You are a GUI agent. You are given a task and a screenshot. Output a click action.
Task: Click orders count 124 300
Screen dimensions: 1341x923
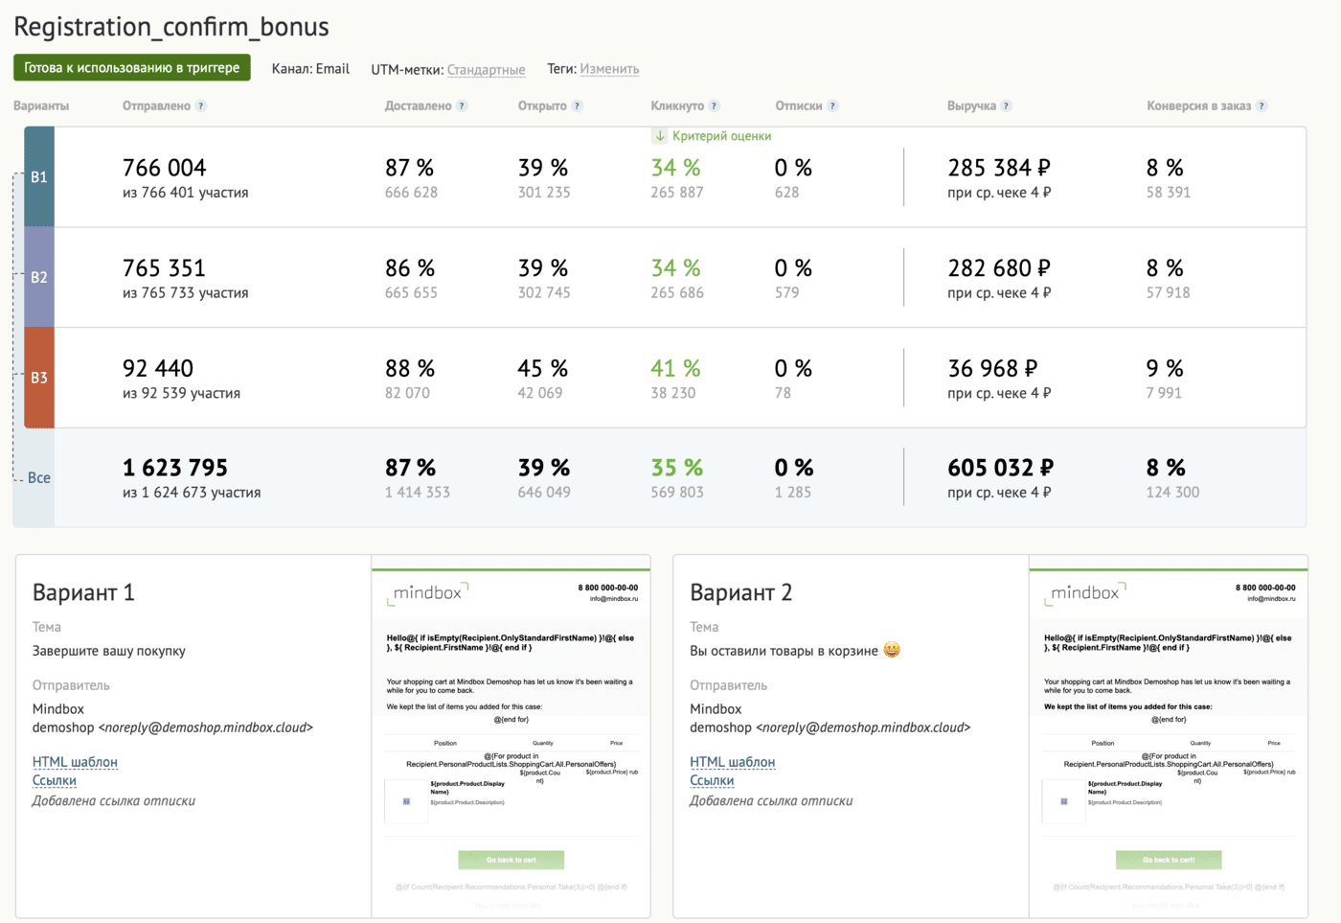coord(1172,493)
